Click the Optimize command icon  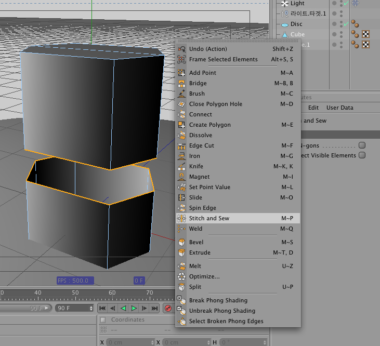coord(181,276)
